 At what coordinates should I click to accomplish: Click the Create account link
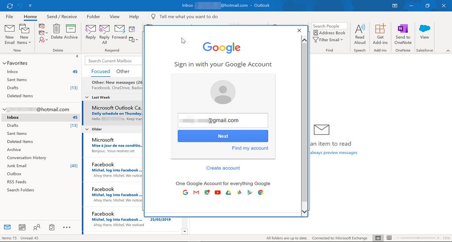point(223,168)
